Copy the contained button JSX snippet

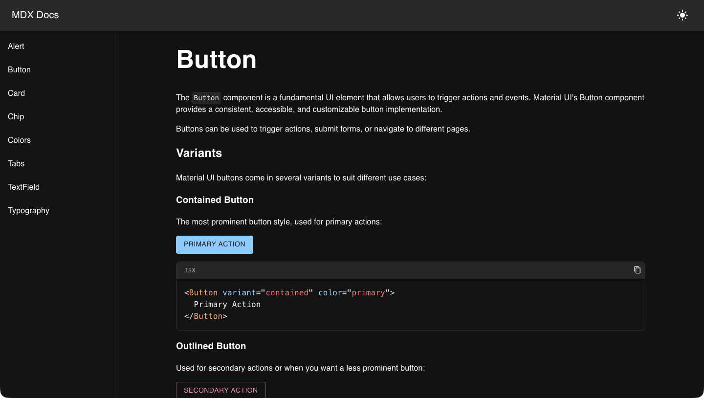[637, 270]
